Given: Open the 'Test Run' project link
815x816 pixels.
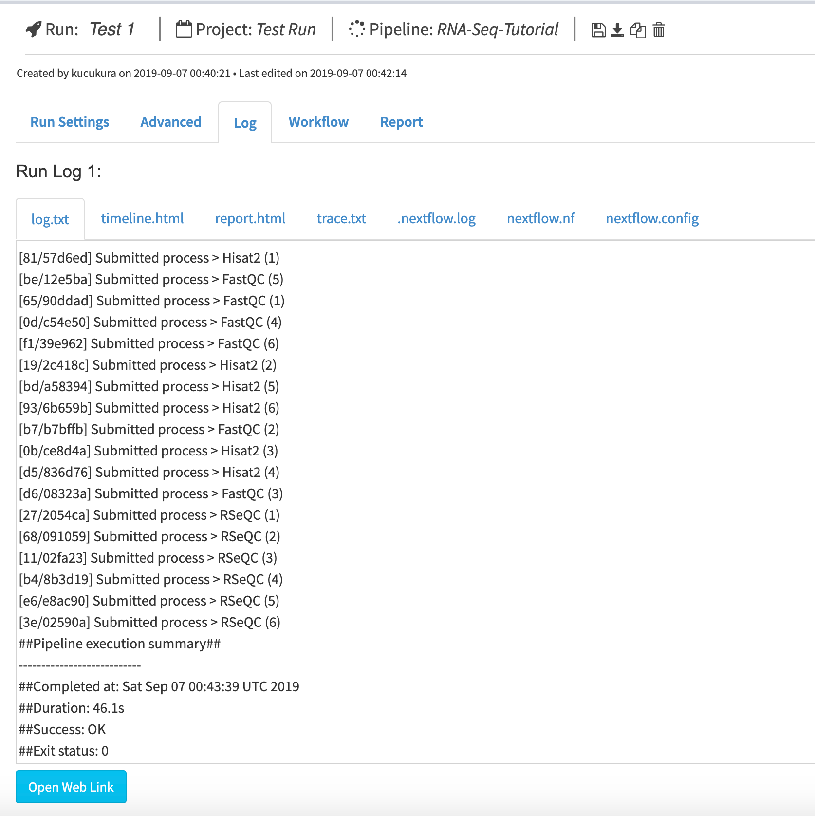Looking at the screenshot, I should 286,29.
